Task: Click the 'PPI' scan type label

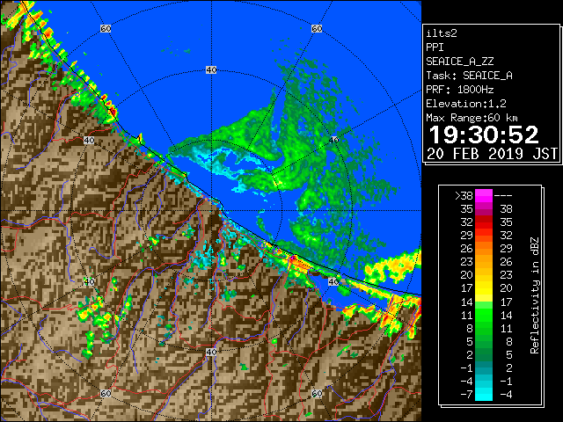Action: pos(435,47)
